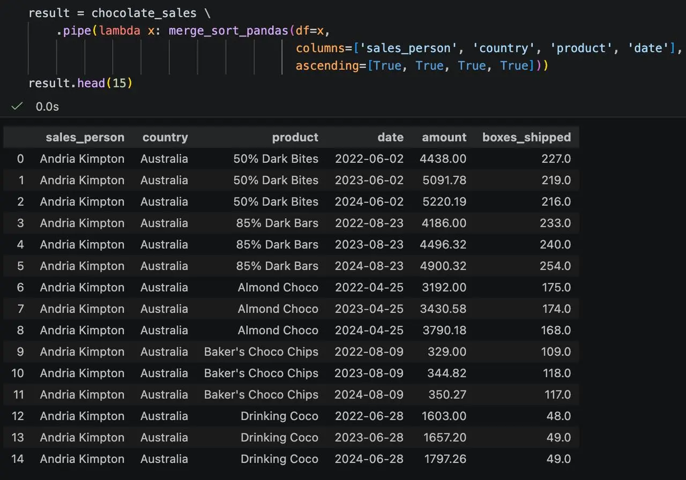Select the date cell 2022-08-23
Image resolution: width=686 pixels, height=480 pixels.
click(369, 223)
